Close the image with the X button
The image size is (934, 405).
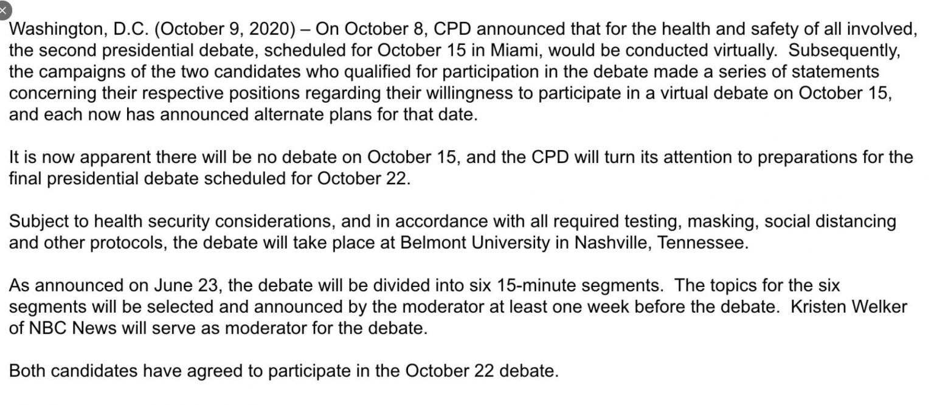(x=3, y=10)
